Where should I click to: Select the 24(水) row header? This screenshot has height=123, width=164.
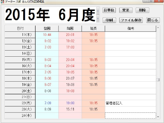coord(20,115)
